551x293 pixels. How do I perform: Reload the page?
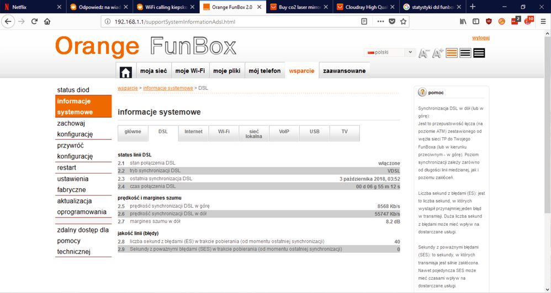[x=34, y=21]
